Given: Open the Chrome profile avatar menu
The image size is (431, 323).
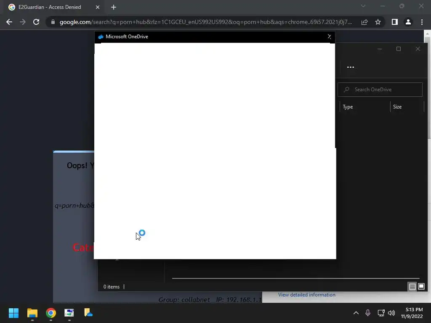Looking at the screenshot, I should pos(408,22).
